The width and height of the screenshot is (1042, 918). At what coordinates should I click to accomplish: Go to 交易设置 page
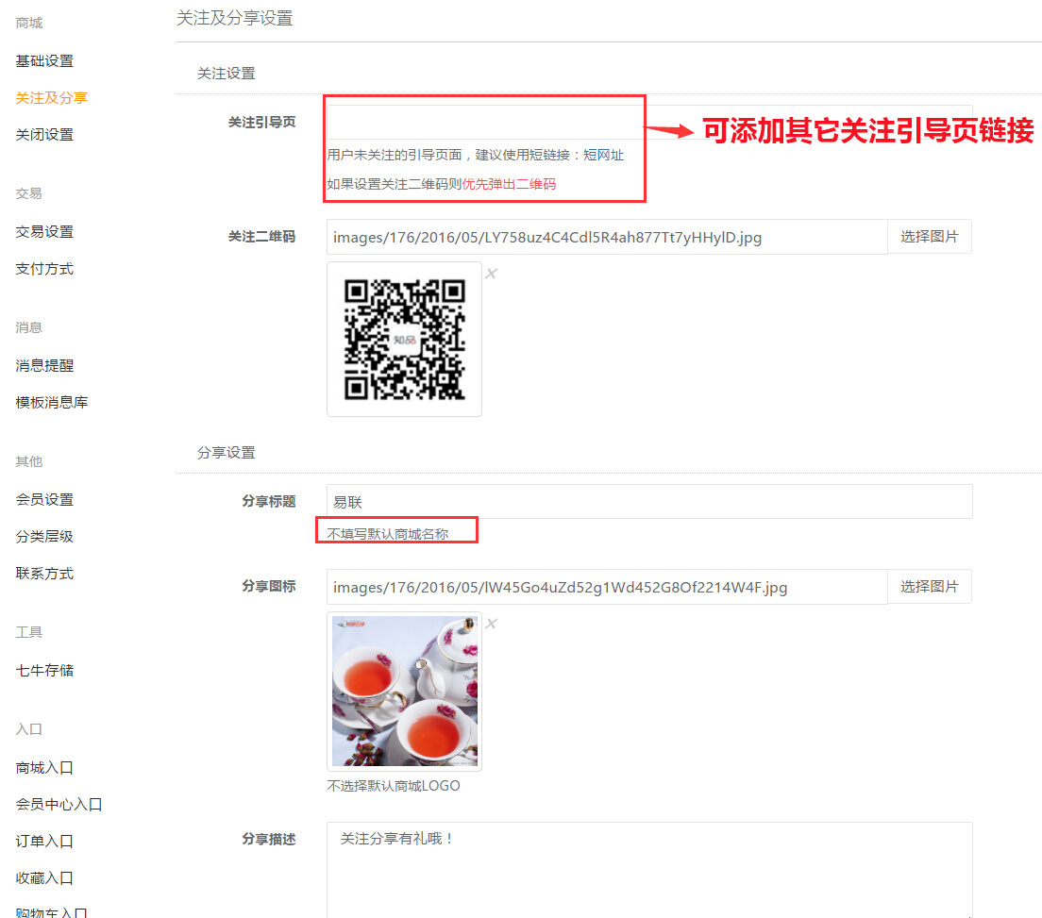[44, 232]
